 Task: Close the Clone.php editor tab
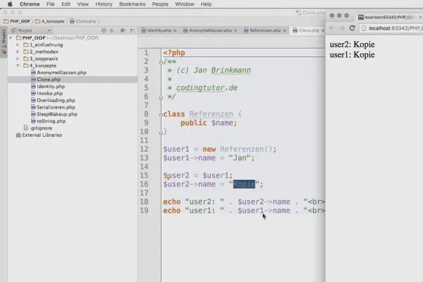click(x=323, y=31)
